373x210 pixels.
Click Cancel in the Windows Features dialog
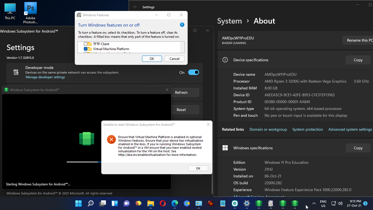(x=174, y=59)
